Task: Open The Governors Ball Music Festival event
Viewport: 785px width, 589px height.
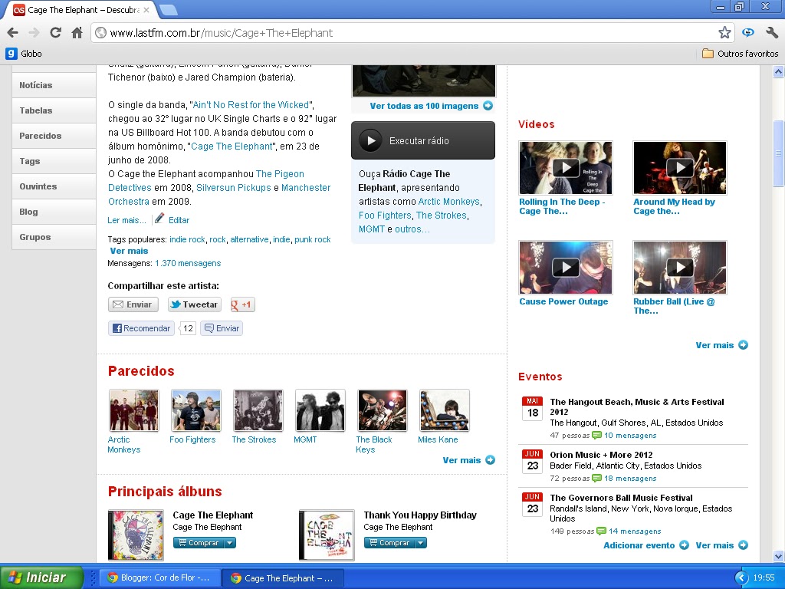Action: [621, 497]
